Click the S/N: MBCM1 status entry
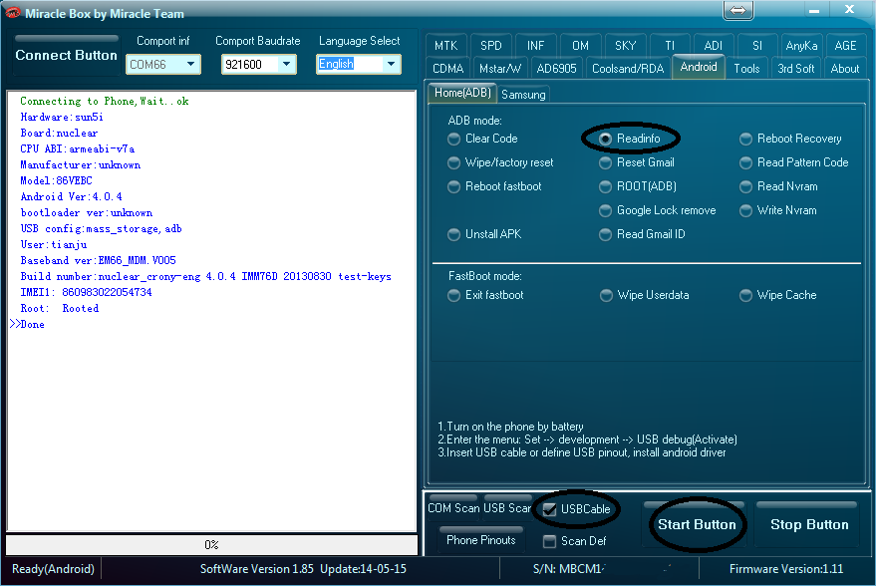Viewport: 876px width, 586px height. [x=569, y=569]
